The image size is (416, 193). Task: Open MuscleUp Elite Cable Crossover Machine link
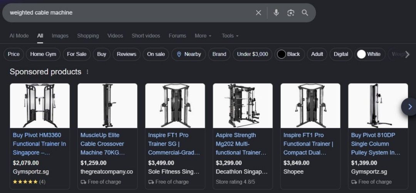[103, 144]
